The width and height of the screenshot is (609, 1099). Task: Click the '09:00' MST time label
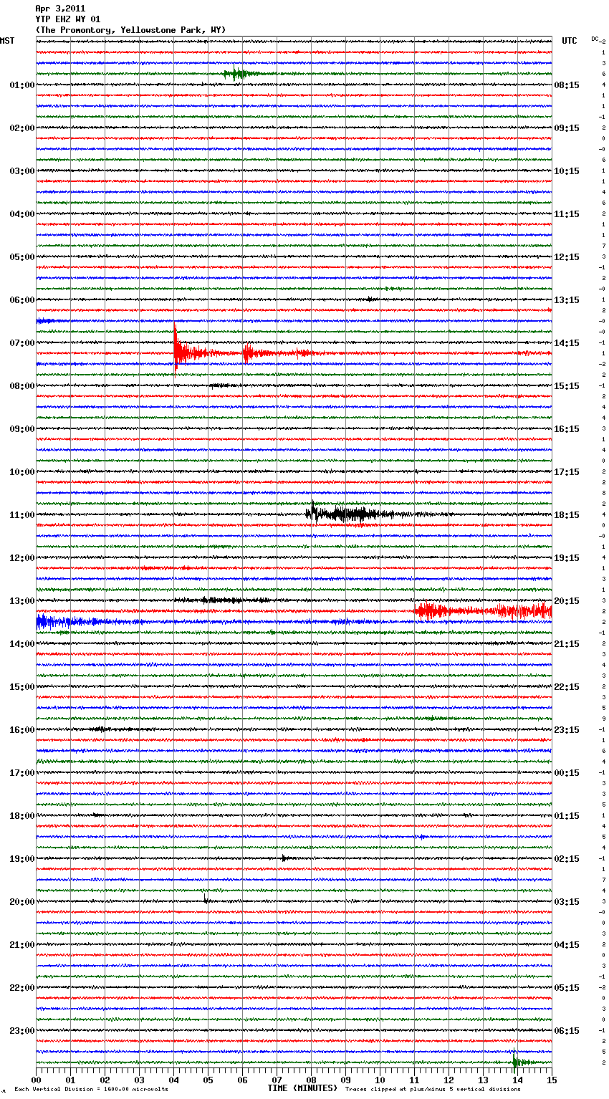click(22, 429)
